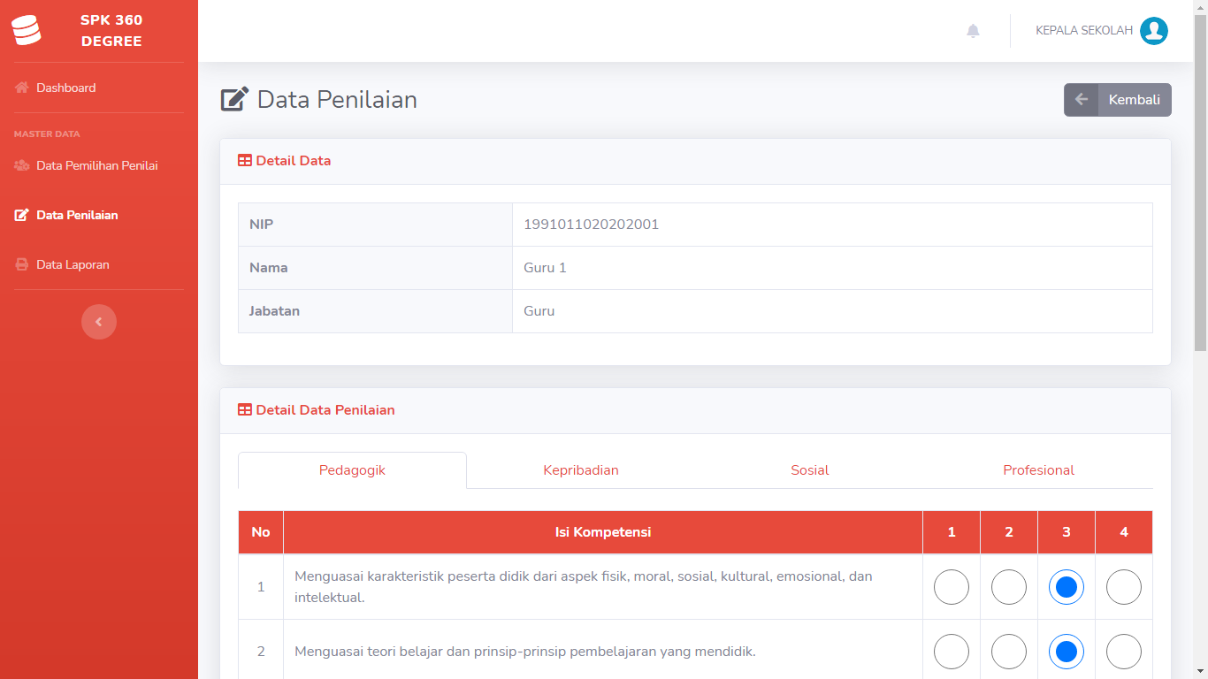Select score 3 for Menguasai karakteristik peserta didik
The width and height of the screenshot is (1208, 679).
[x=1067, y=587]
